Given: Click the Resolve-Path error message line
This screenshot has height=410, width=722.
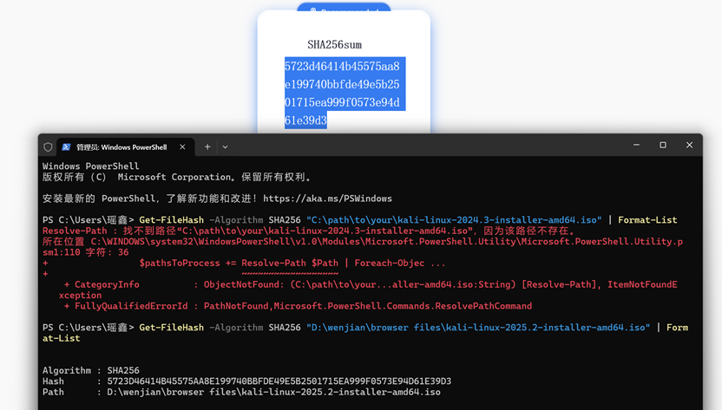Looking at the screenshot, I should coord(308,231).
